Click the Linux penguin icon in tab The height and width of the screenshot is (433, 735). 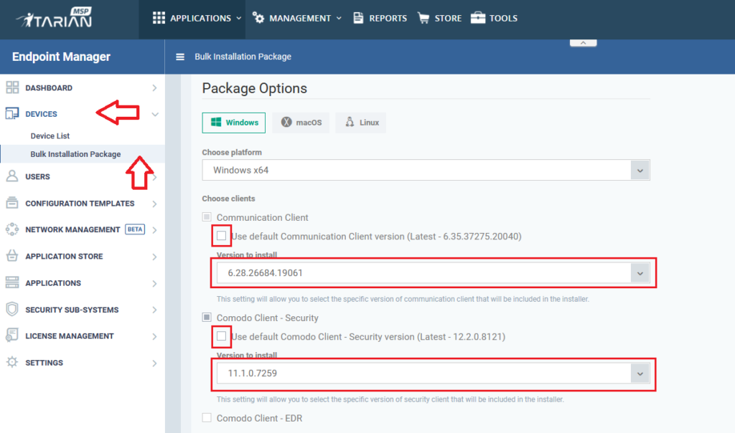pyautogui.click(x=350, y=122)
